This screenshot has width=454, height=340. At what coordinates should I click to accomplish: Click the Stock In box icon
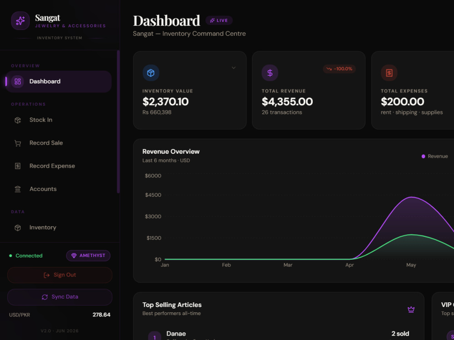coord(18,120)
